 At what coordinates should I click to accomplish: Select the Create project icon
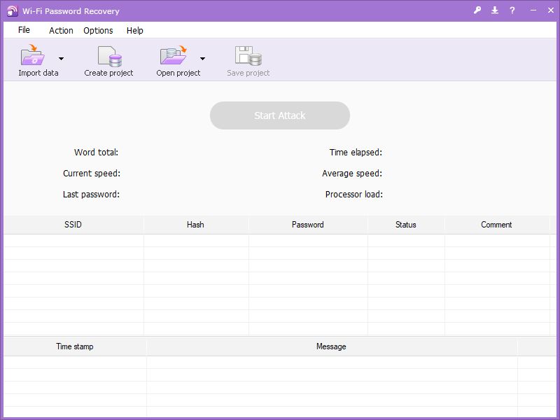(x=108, y=55)
